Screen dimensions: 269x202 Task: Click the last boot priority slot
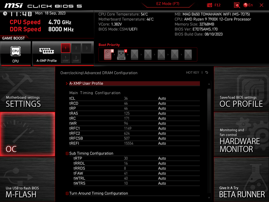[x=188, y=54]
